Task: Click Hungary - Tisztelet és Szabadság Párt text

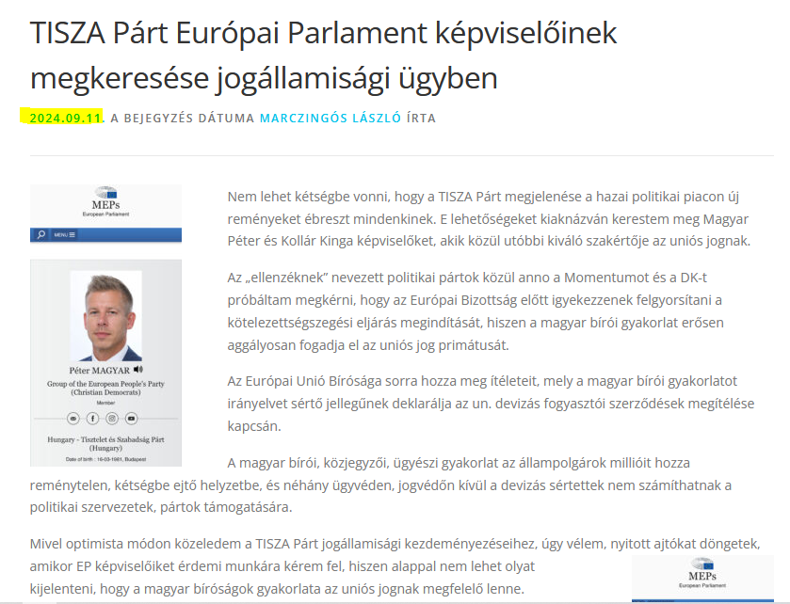Action: coord(105,443)
